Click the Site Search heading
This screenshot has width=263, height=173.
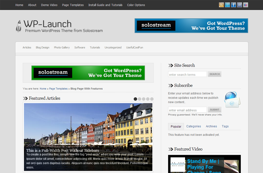184,65
